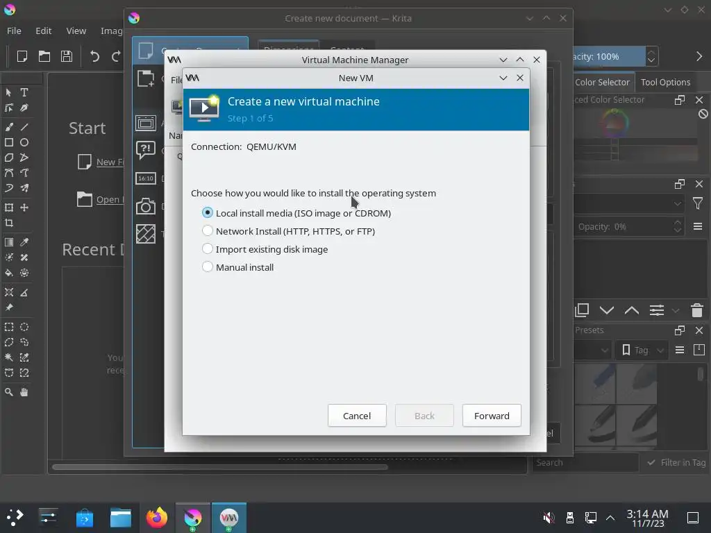The image size is (711, 533).
Task: Click the redo toolbar icon
Action: pyautogui.click(x=116, y=56)
